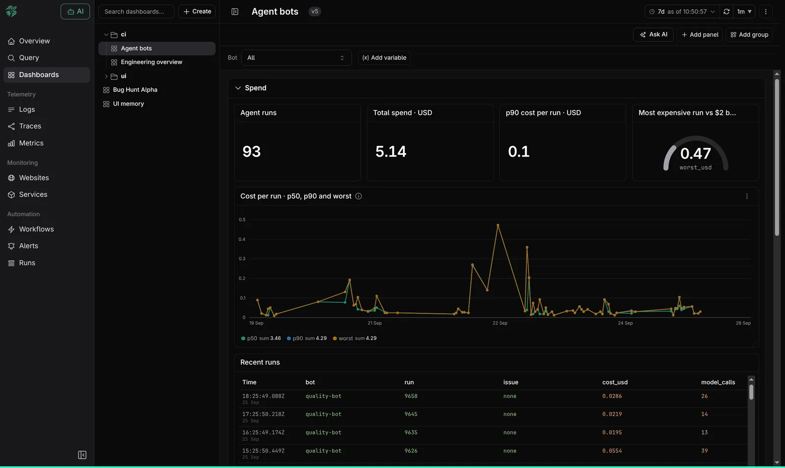Select the Workflows lightning icon

(11, 229)
